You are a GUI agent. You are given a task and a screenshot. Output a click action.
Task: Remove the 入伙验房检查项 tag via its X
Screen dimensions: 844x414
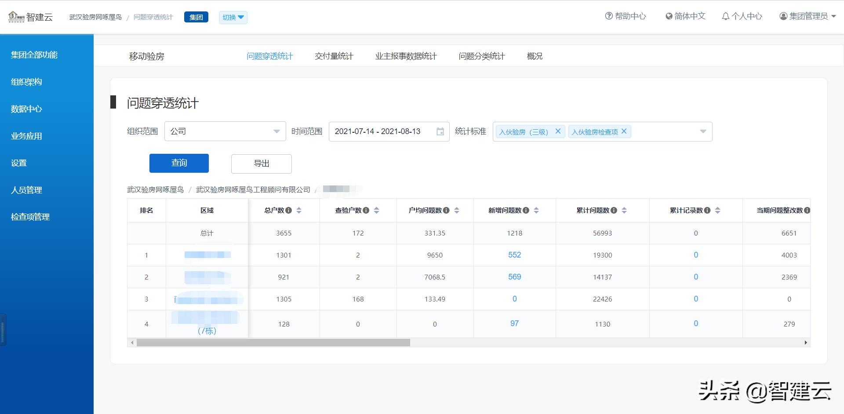coord(623,131)
